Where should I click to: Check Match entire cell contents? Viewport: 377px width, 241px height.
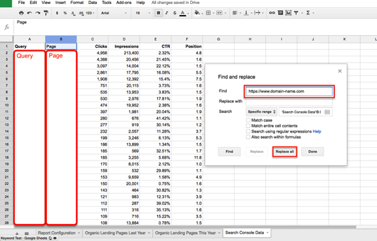[248, 125]
